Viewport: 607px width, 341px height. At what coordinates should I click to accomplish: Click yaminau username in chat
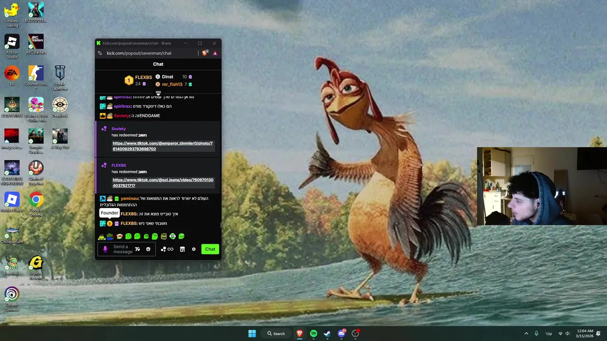click(129, 198)
